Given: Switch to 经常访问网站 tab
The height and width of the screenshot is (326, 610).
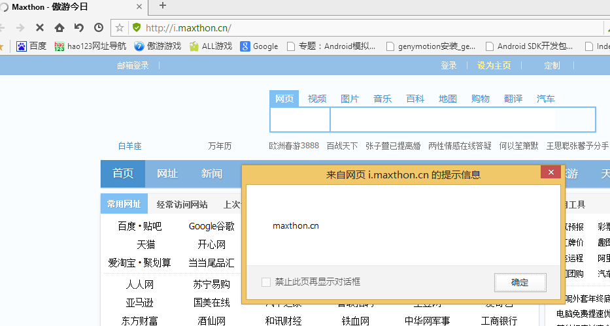Looking at the screenshot, I should pyautogui.click(x=182, y=204).
